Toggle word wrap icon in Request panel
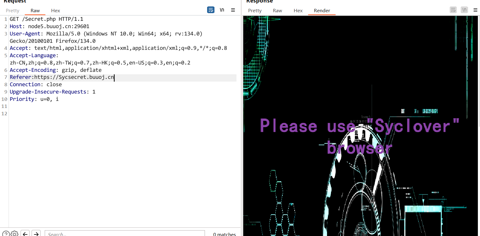This screenshot has height=236, width=480. (211, 10)
